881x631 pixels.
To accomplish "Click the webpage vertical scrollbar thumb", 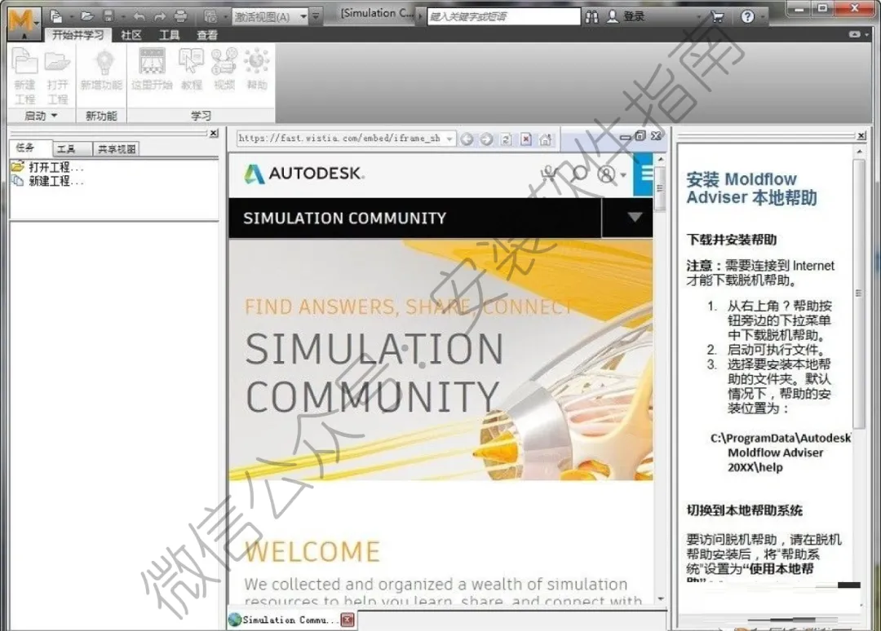I will (660, 188).
